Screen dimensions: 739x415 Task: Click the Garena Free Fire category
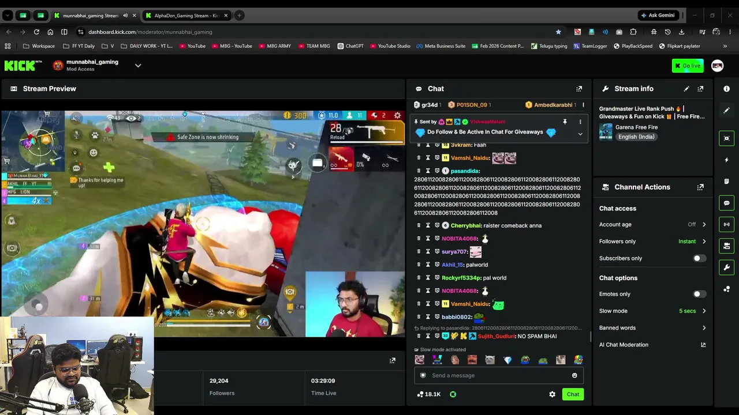coord(637,127)
